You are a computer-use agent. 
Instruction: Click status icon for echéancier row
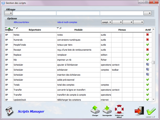(x=147, y=70)
